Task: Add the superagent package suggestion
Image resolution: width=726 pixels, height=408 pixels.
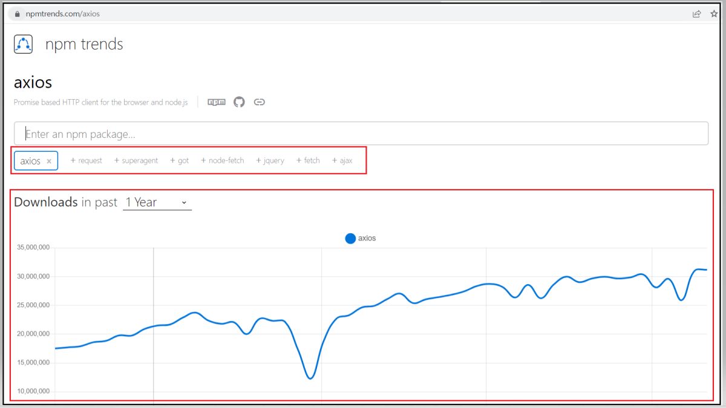Action: [136, 161]
